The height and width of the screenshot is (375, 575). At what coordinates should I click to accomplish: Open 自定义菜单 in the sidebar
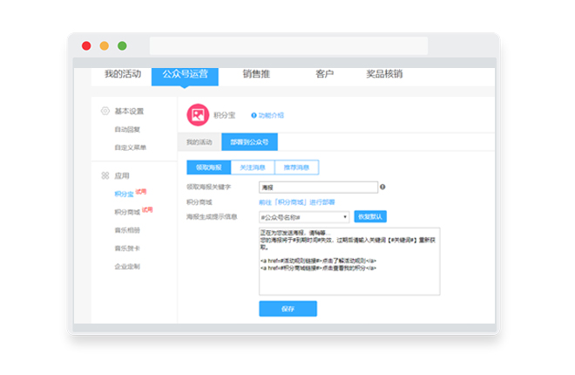[x=130, y=147]
